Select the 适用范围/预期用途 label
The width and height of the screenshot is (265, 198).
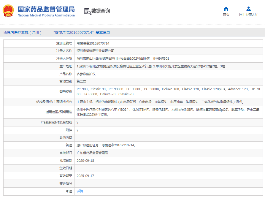point(59,112)
